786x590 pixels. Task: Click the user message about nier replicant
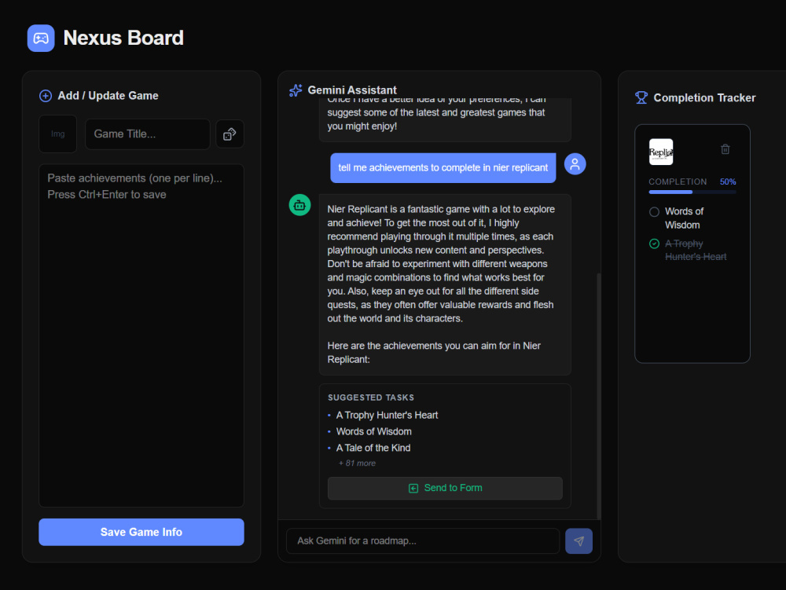point(443,168)
